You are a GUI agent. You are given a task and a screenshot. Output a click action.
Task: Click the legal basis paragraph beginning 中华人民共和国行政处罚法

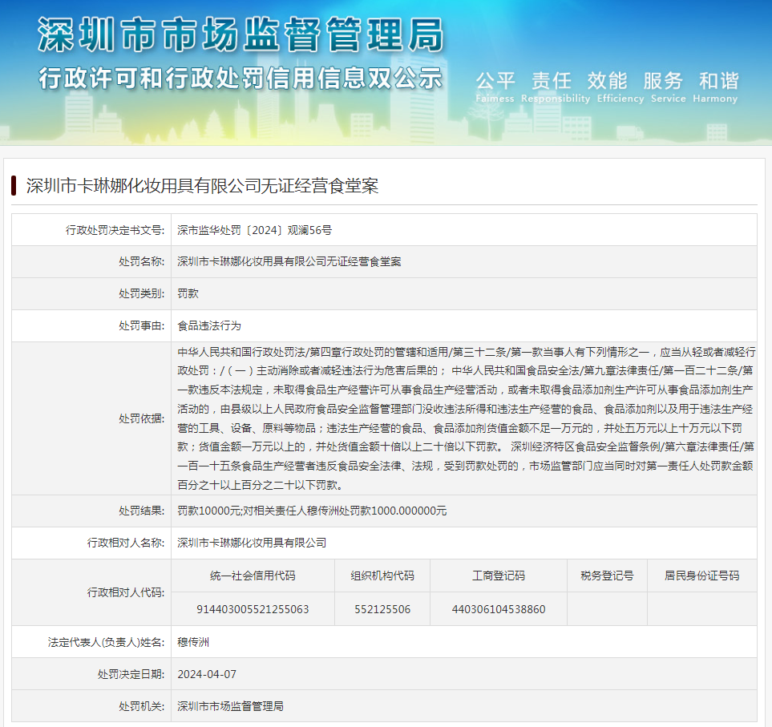[x=466, y=418]
